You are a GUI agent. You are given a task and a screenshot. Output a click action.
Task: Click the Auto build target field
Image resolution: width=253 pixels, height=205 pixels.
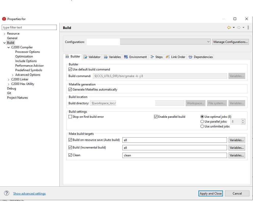tap(175, 140)
